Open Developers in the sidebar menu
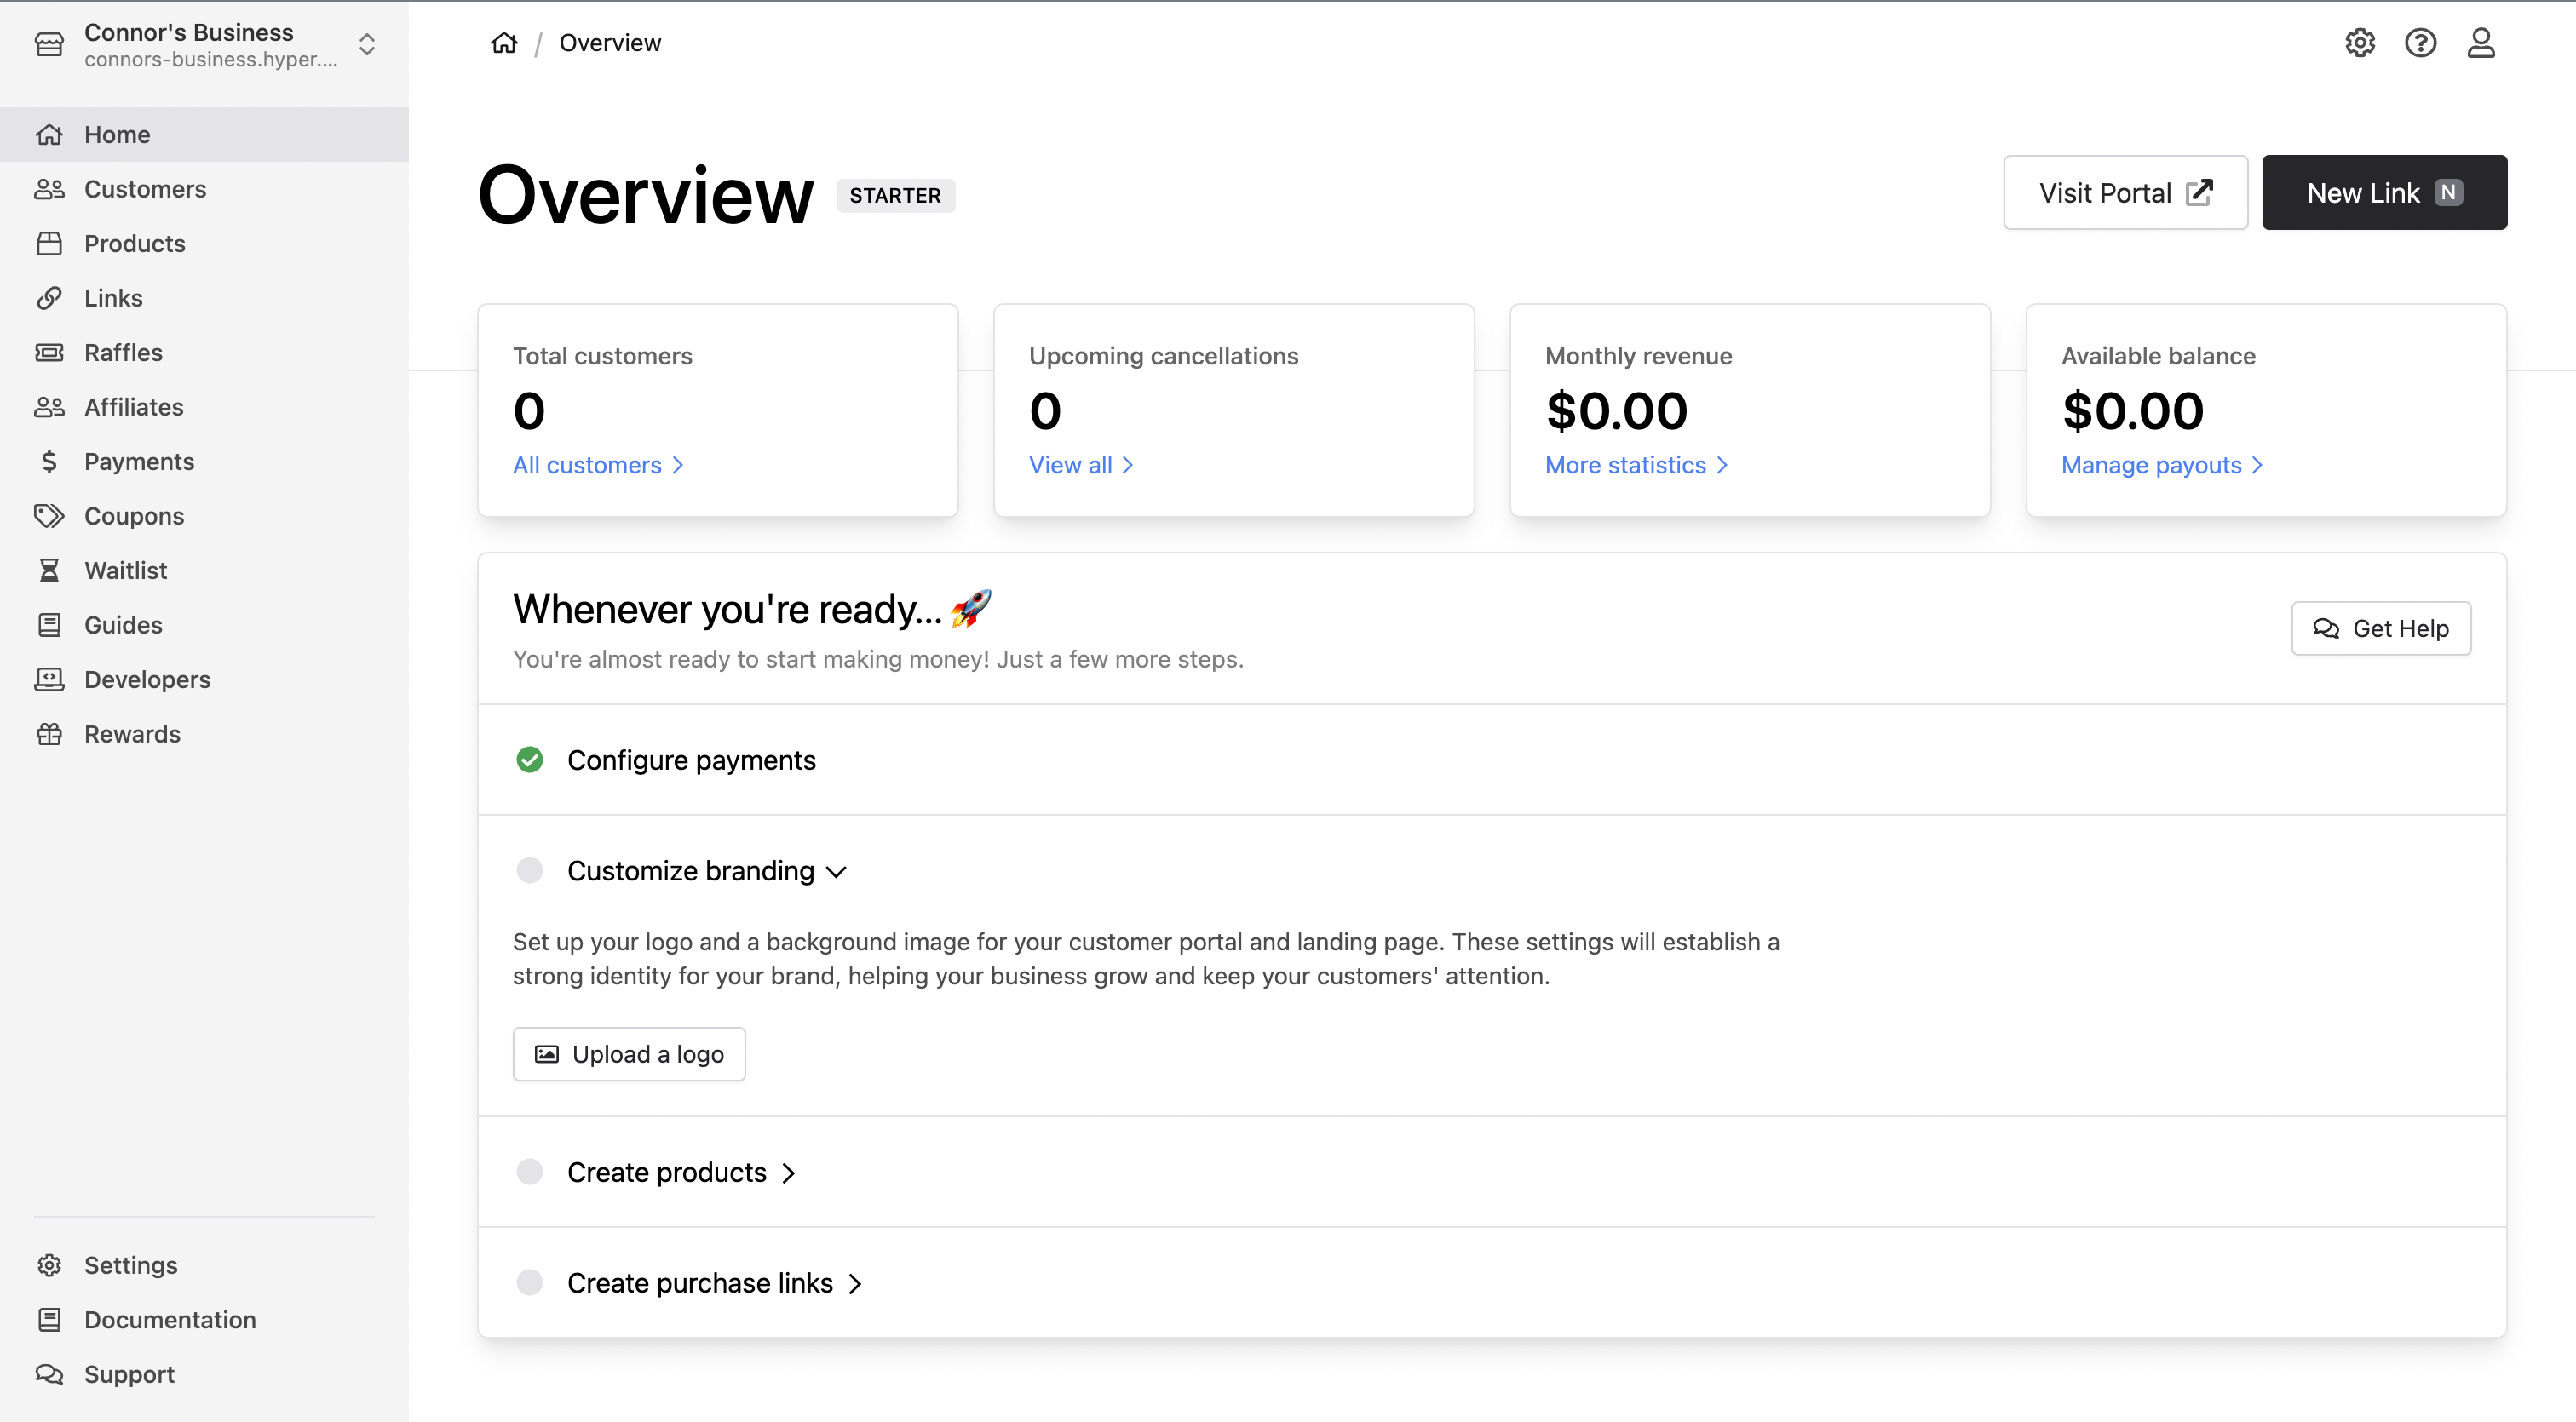This screenshot has height=1422, width=2576. (x=147, y=679)
